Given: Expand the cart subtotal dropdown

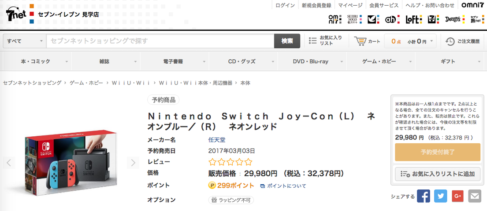Looking at the screenshot, I should (x=432, y=41).
